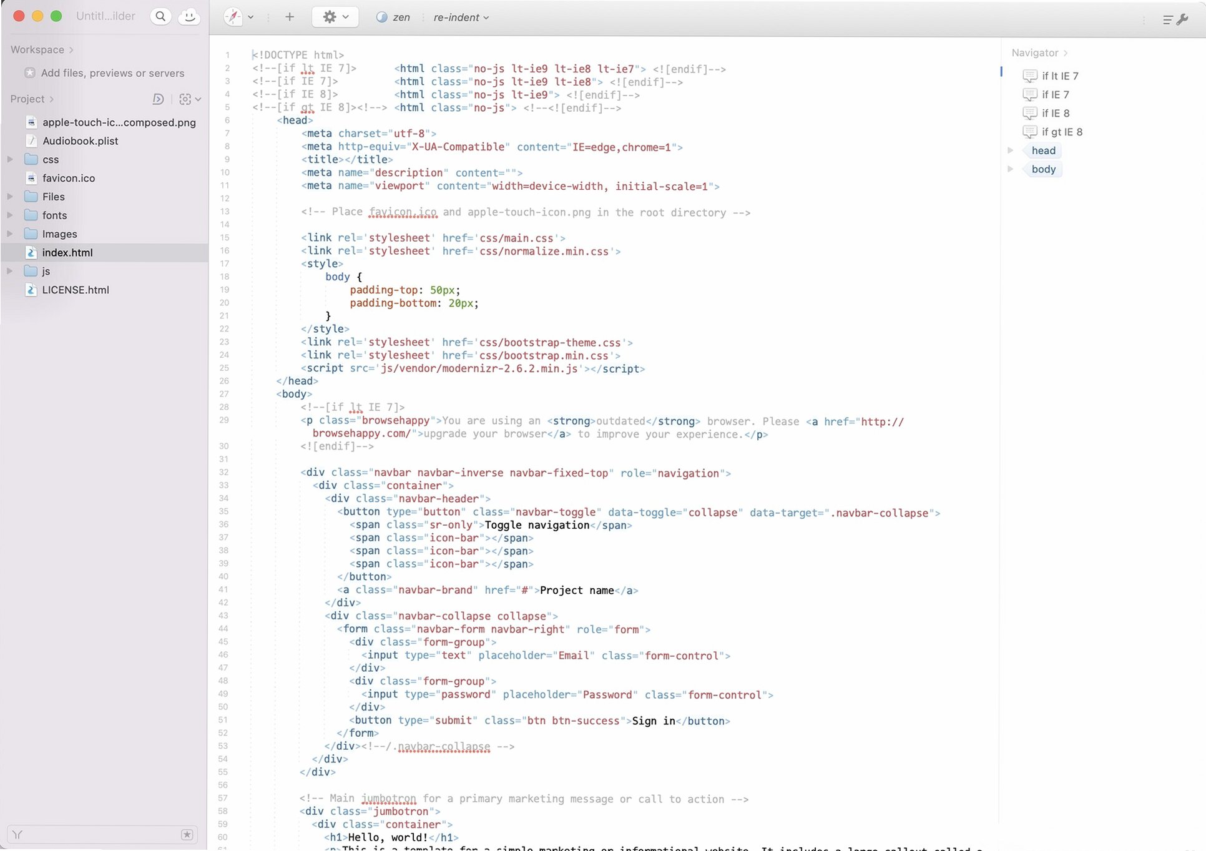1206x851 pixels.
Task: Select favicon.ico file
Action: tap(69, 178)
